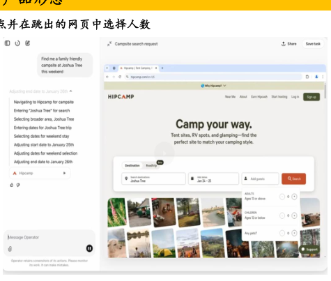Add a pet with plus button
Image resolution: width=331 pixels, height=281 pixels.
[294, 233]
